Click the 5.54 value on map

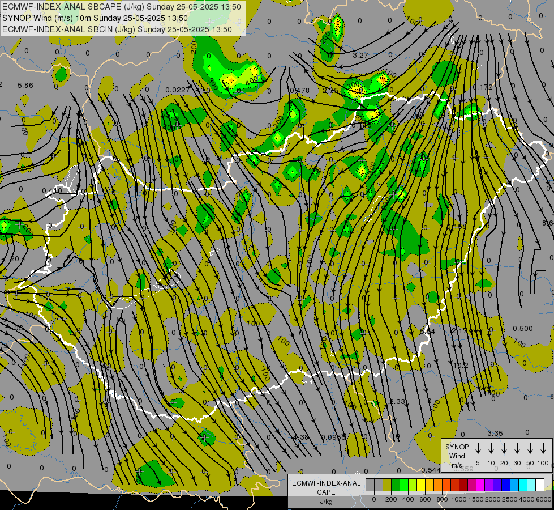tap(427, 330)
